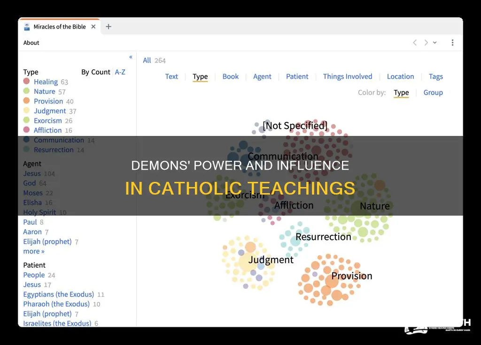The image size is (481, 345).
Task: Filter by patient Elijah (prophet)
Action: point(47,314)
